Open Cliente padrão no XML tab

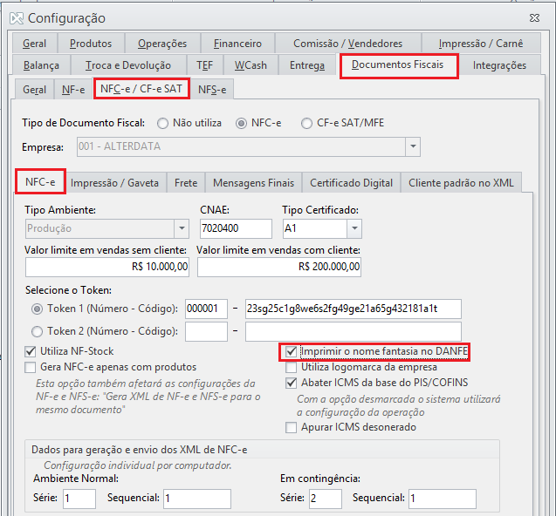click(x=461, y=183)
